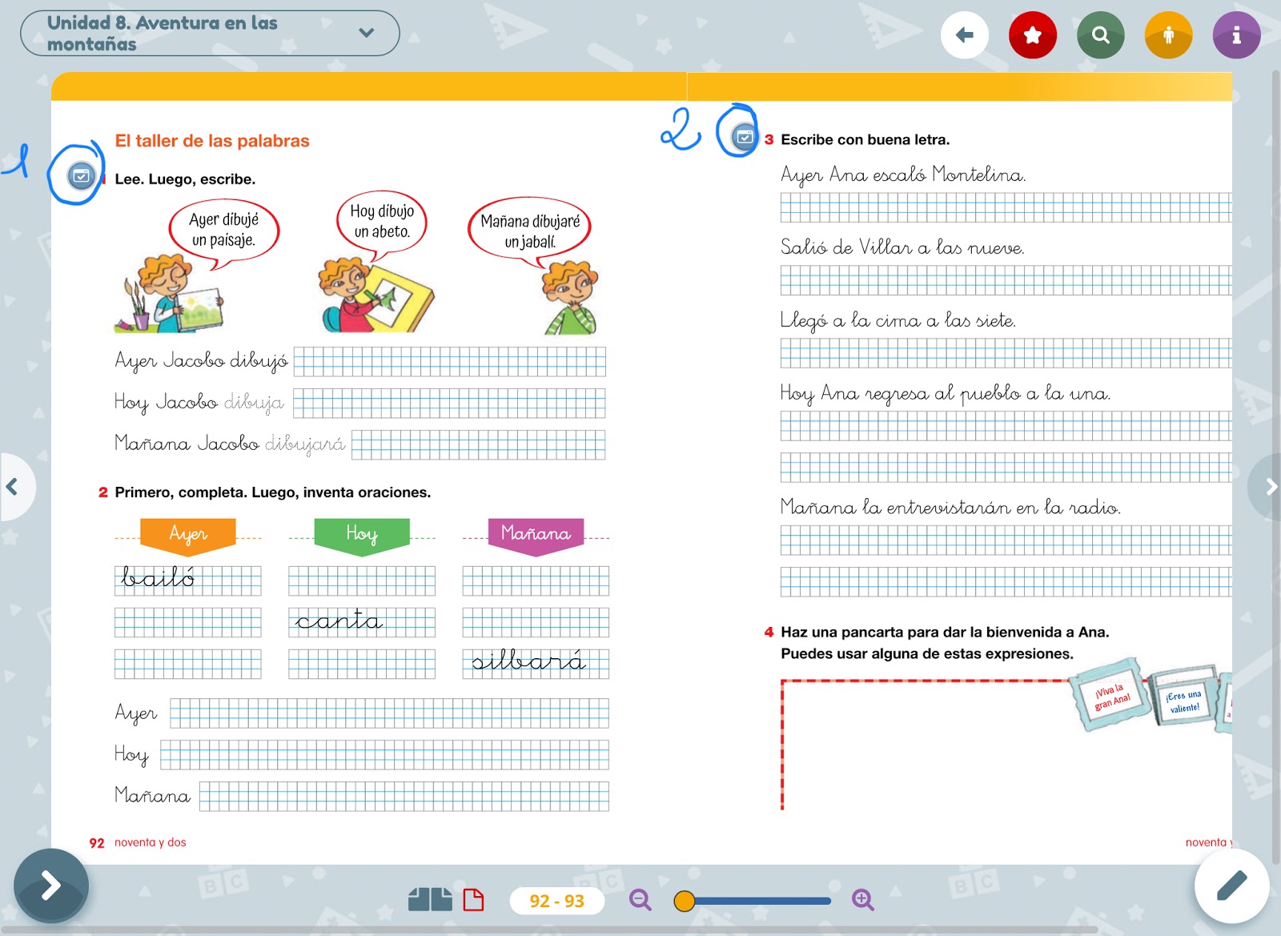Go to next page with right chevron

click(x=1268, y=486)
